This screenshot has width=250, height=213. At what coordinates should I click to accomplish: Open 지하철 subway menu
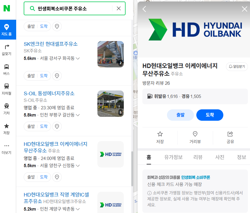pos(7,89)
